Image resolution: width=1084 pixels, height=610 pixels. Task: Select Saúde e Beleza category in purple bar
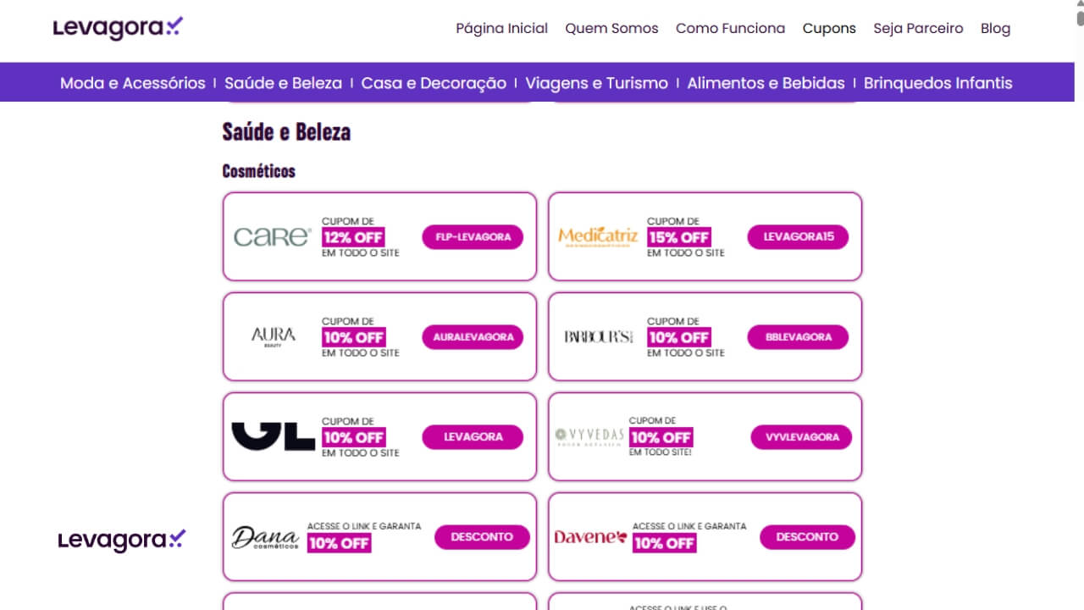click(x=284, y=83)
